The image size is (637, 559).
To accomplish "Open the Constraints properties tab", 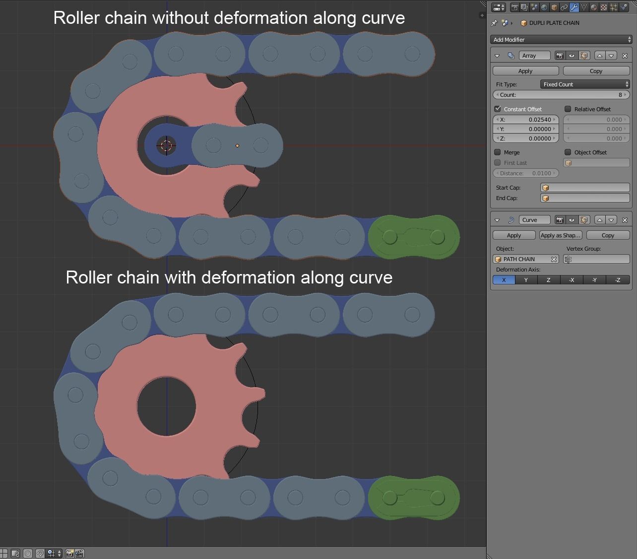I will point(564,7).
